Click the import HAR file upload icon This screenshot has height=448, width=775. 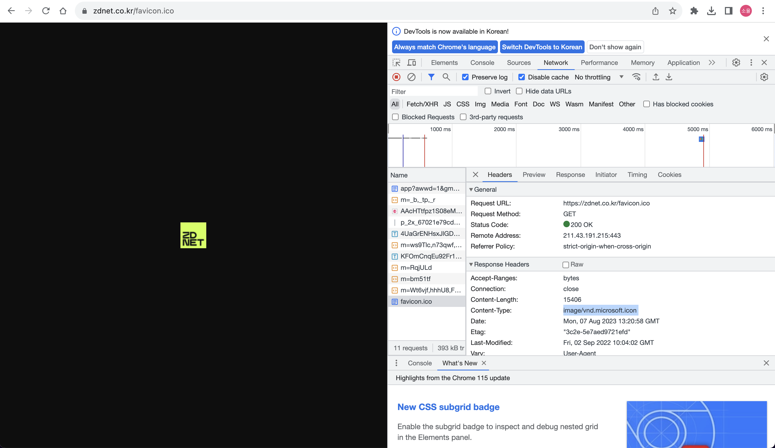coord(656,77)
